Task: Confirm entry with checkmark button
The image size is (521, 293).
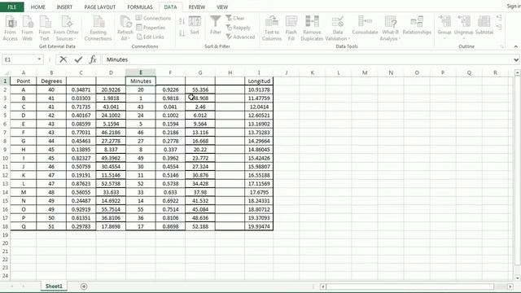Action: pyautogui.click(x=78, y=59)
